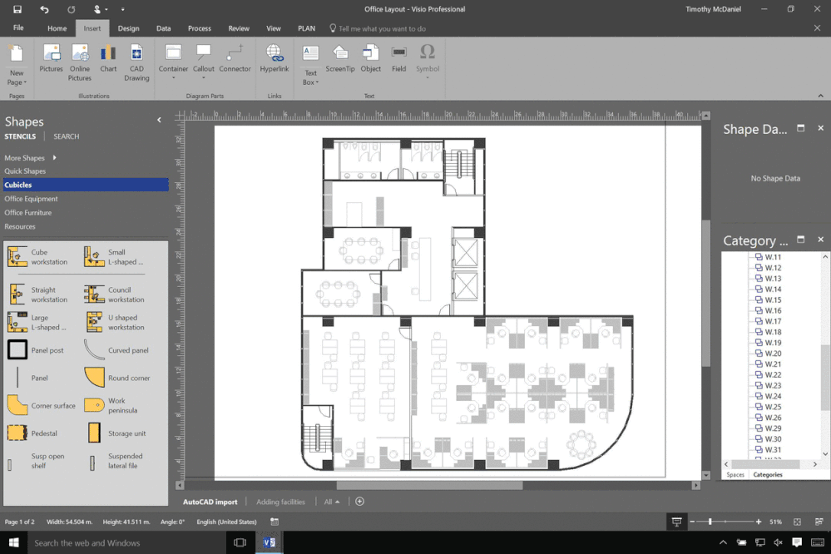
Task: Switch to the Design ribbon tab
Action: pos(128,27)
